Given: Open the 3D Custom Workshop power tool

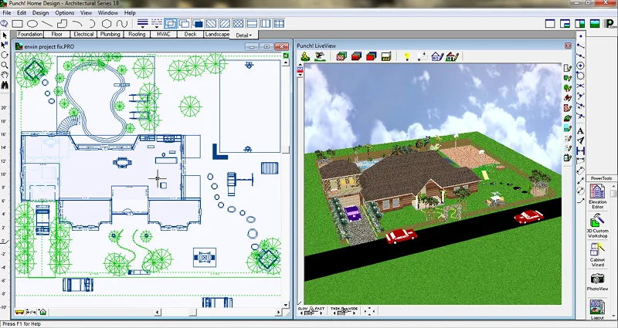Looking at the screenshot, I should [597, 225].
